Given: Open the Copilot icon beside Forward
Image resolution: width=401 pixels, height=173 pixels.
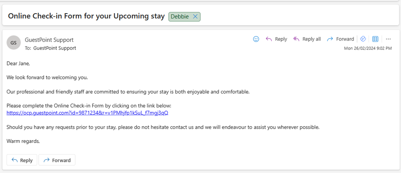Looking at the screenshot, I should coord(363,39).
